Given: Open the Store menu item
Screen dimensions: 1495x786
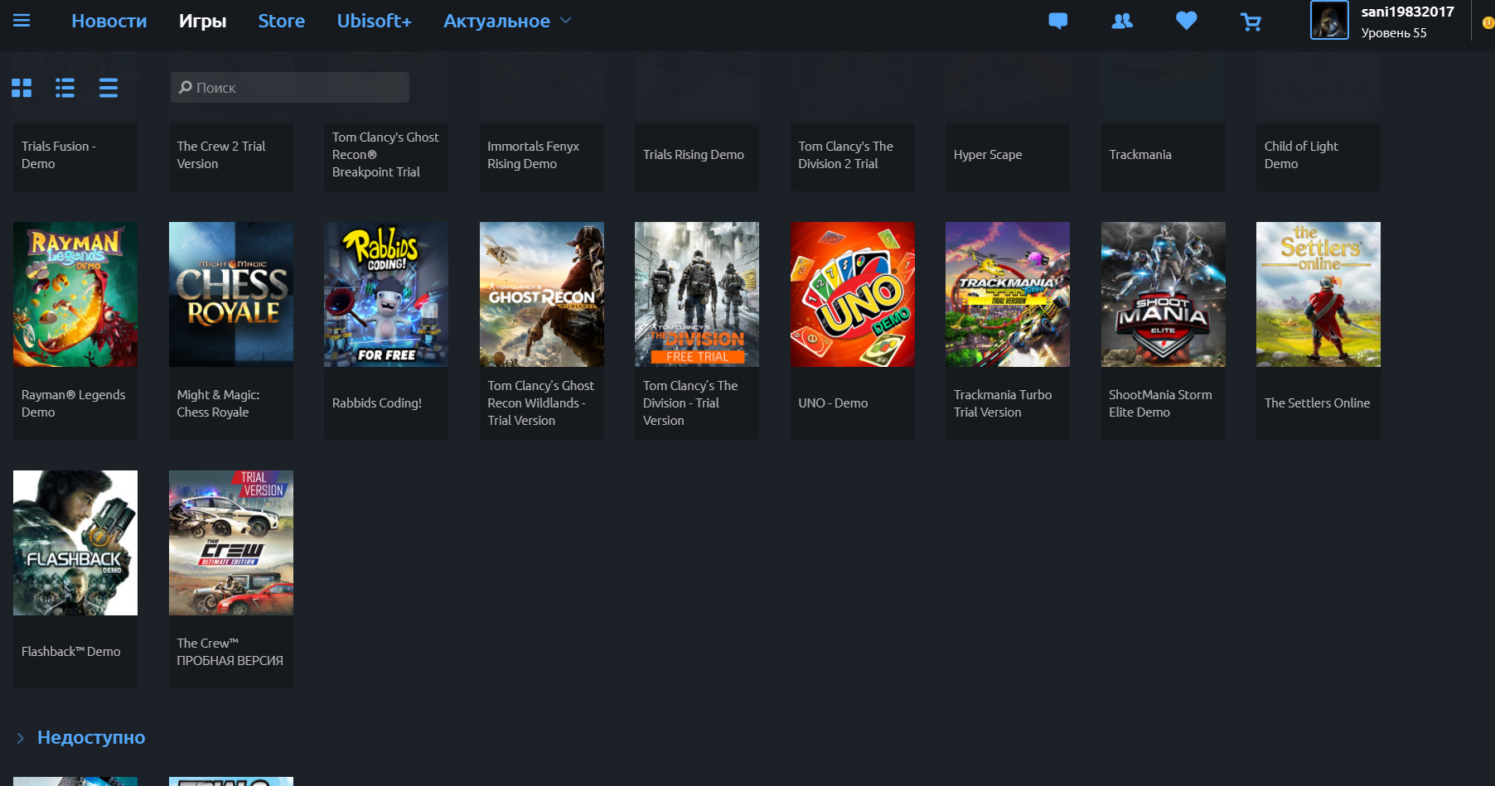Looking at the screenshot, I should [x=281, y=21].
